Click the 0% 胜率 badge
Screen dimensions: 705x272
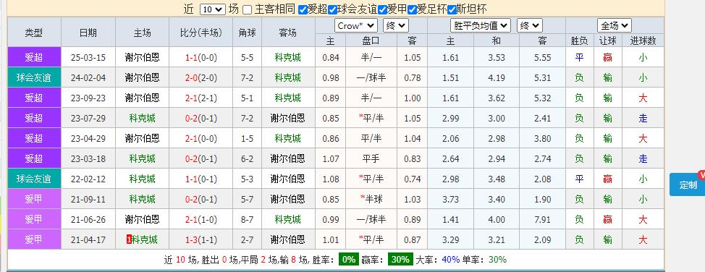pyautogui.click(x=349, y=260)
